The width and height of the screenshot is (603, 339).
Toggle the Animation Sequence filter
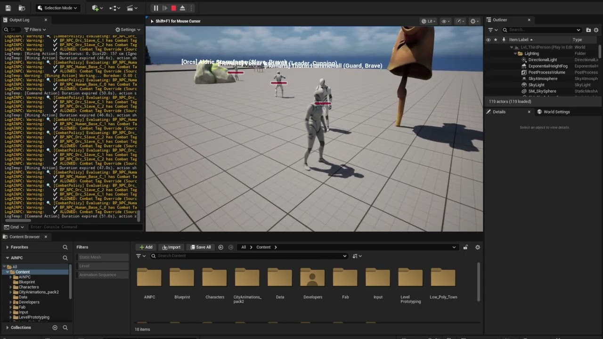102,275
